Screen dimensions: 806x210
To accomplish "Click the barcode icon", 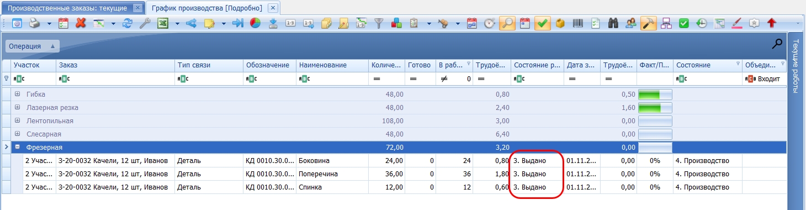I will [x=578, y=23].
